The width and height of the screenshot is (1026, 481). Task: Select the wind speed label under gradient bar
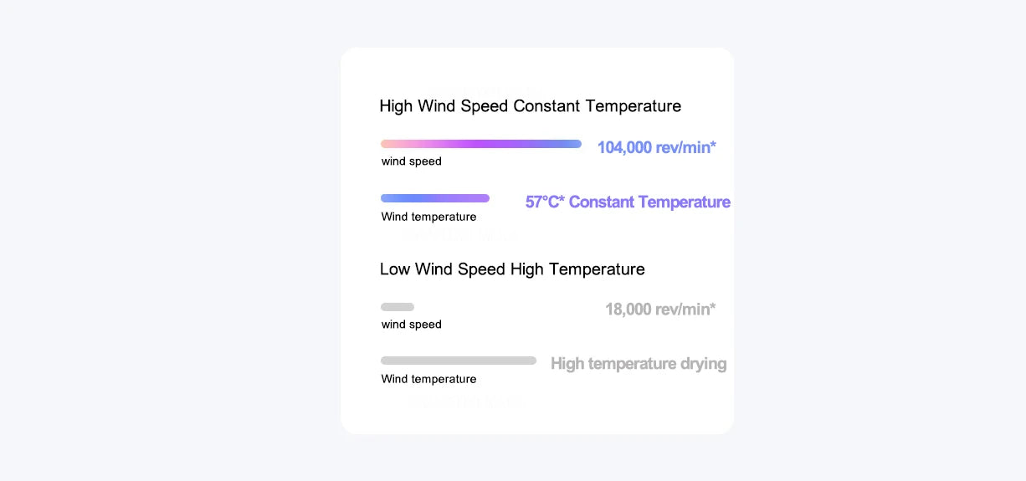[411, 161]
